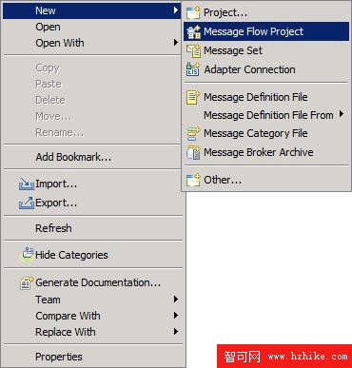Select Refresh from the context menu
This screenshot has height=368, width=352.
[93, 228]
